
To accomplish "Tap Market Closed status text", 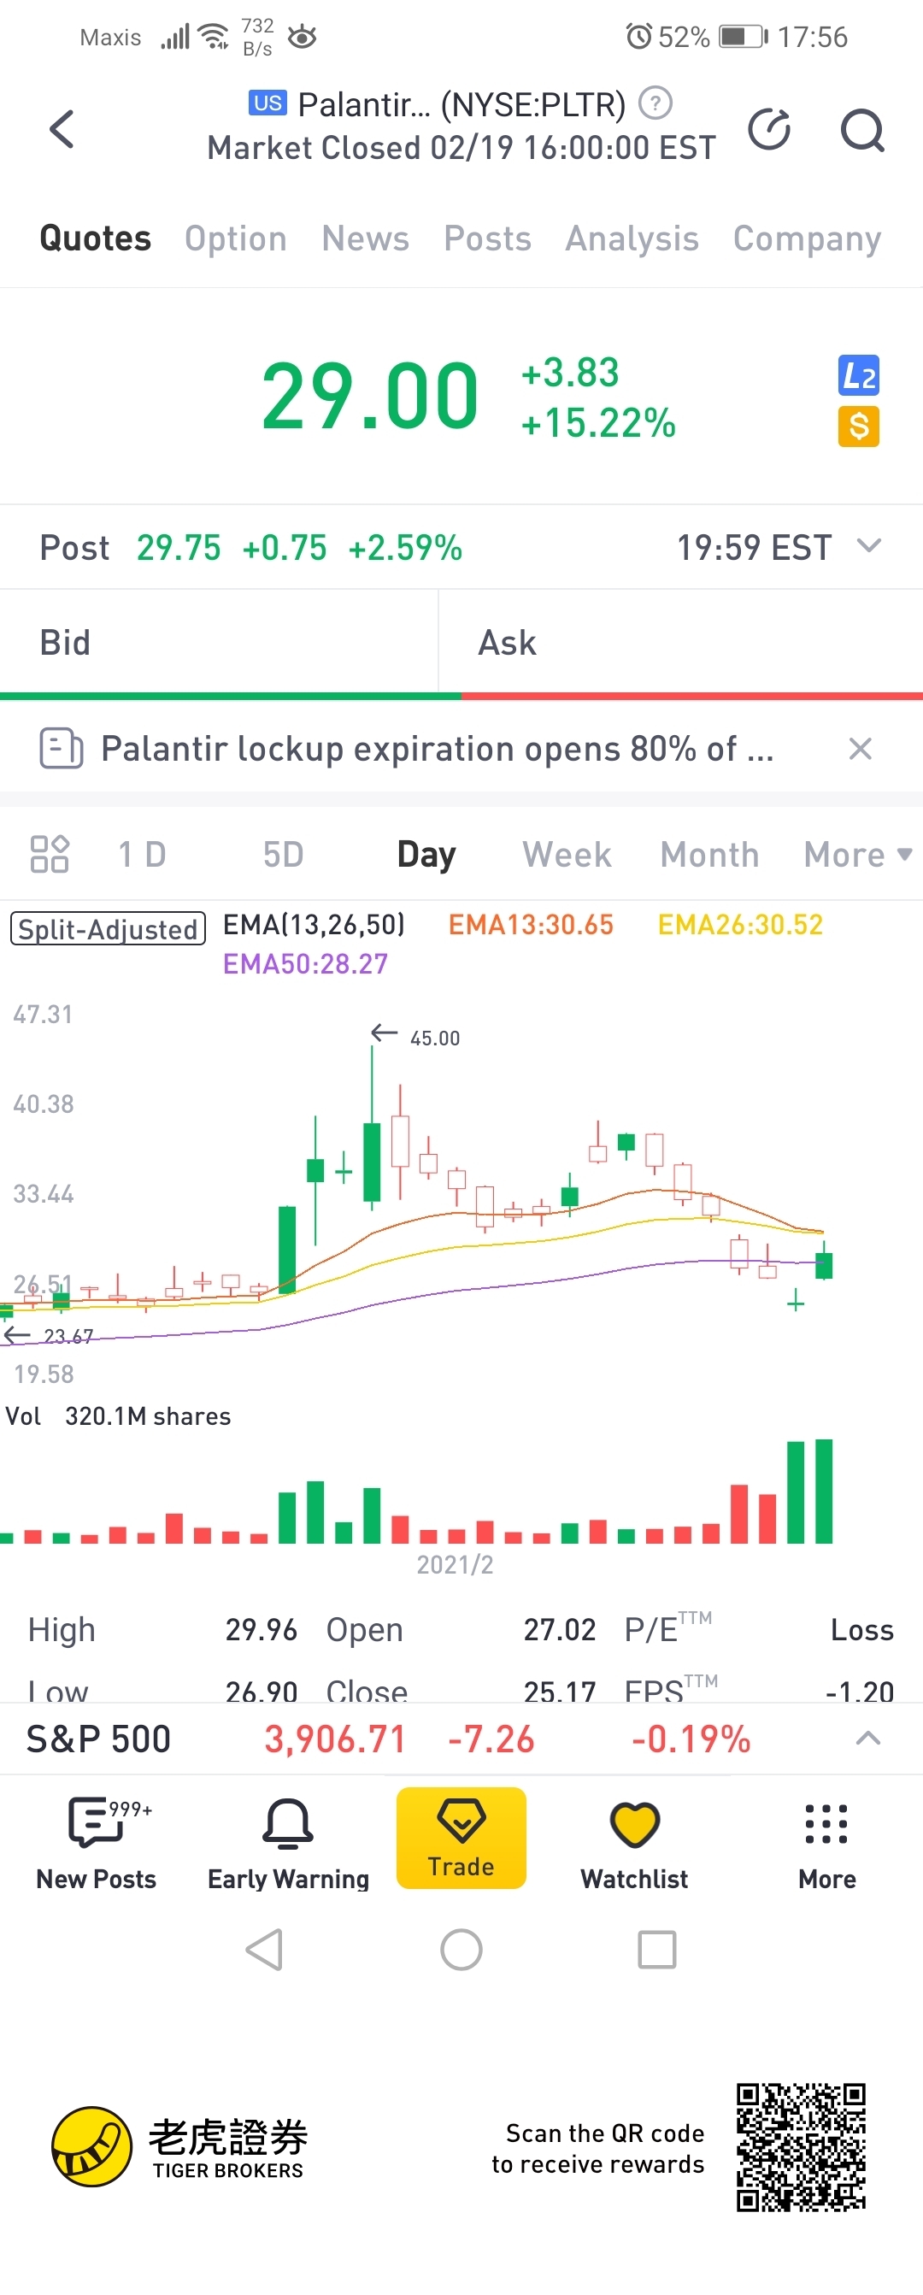I will click(x=461, y=147).
